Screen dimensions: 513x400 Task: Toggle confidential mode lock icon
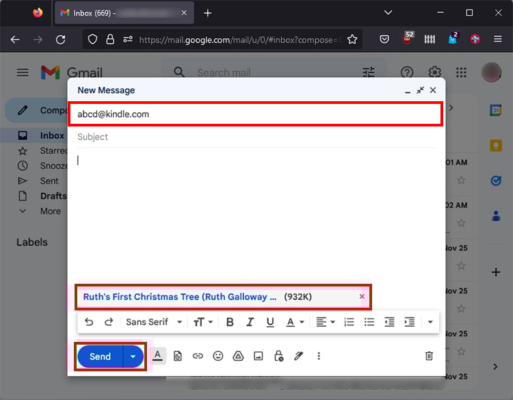coord(278,356)
